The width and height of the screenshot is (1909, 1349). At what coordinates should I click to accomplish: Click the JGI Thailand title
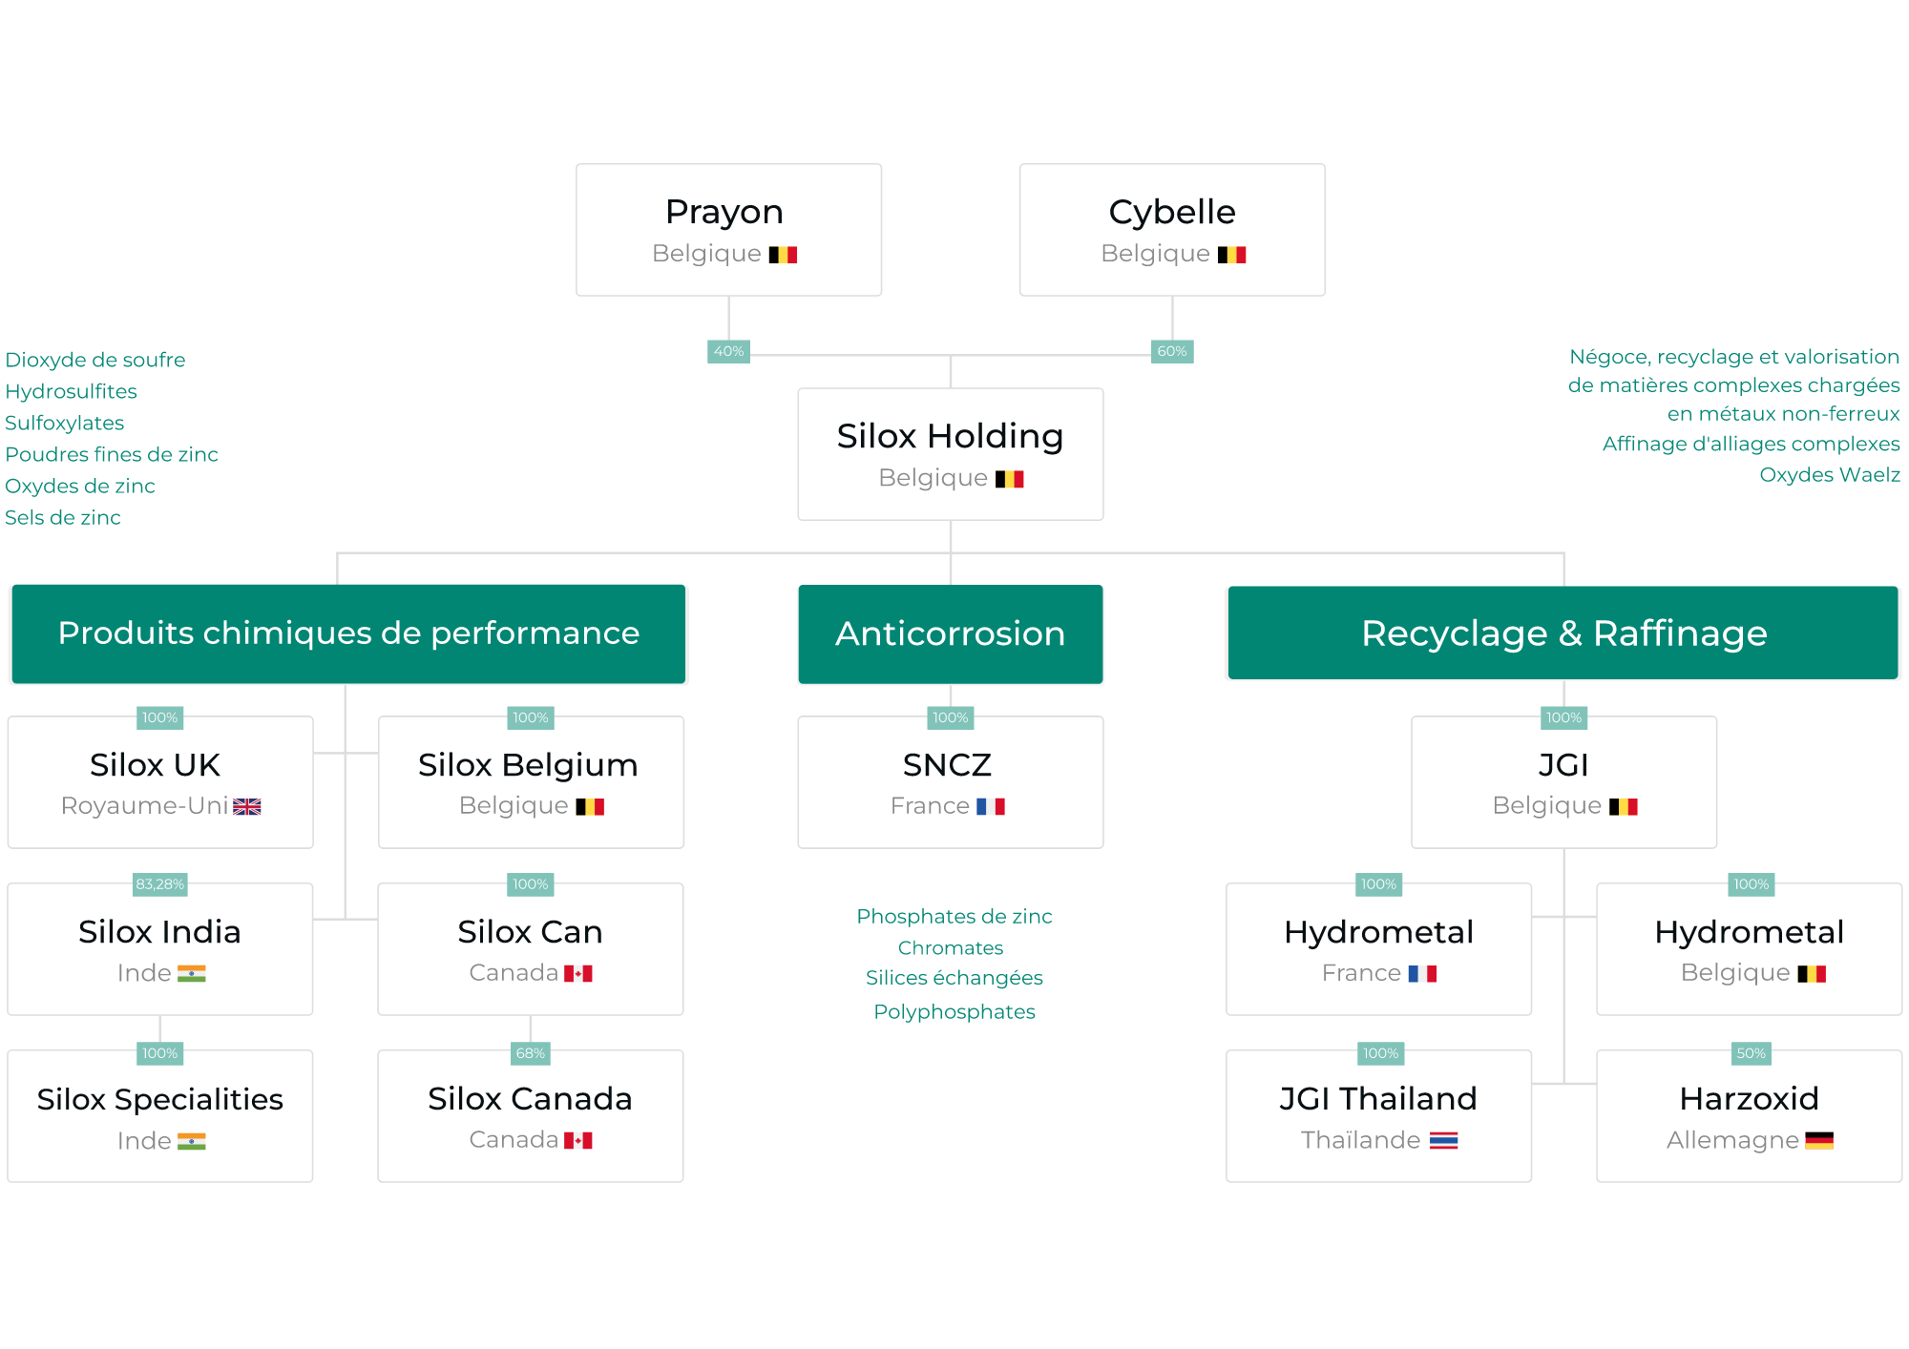(x=1378, y=1099)
